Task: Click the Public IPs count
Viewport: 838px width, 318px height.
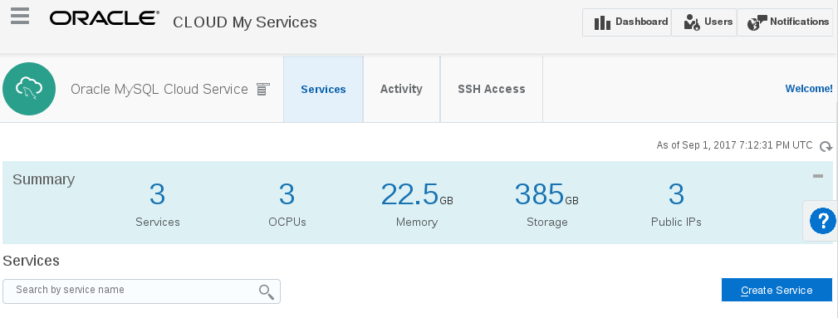Action: click(x=676, y=194)
